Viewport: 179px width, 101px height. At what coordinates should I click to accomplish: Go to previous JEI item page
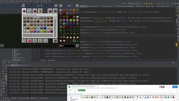(61, 6)
